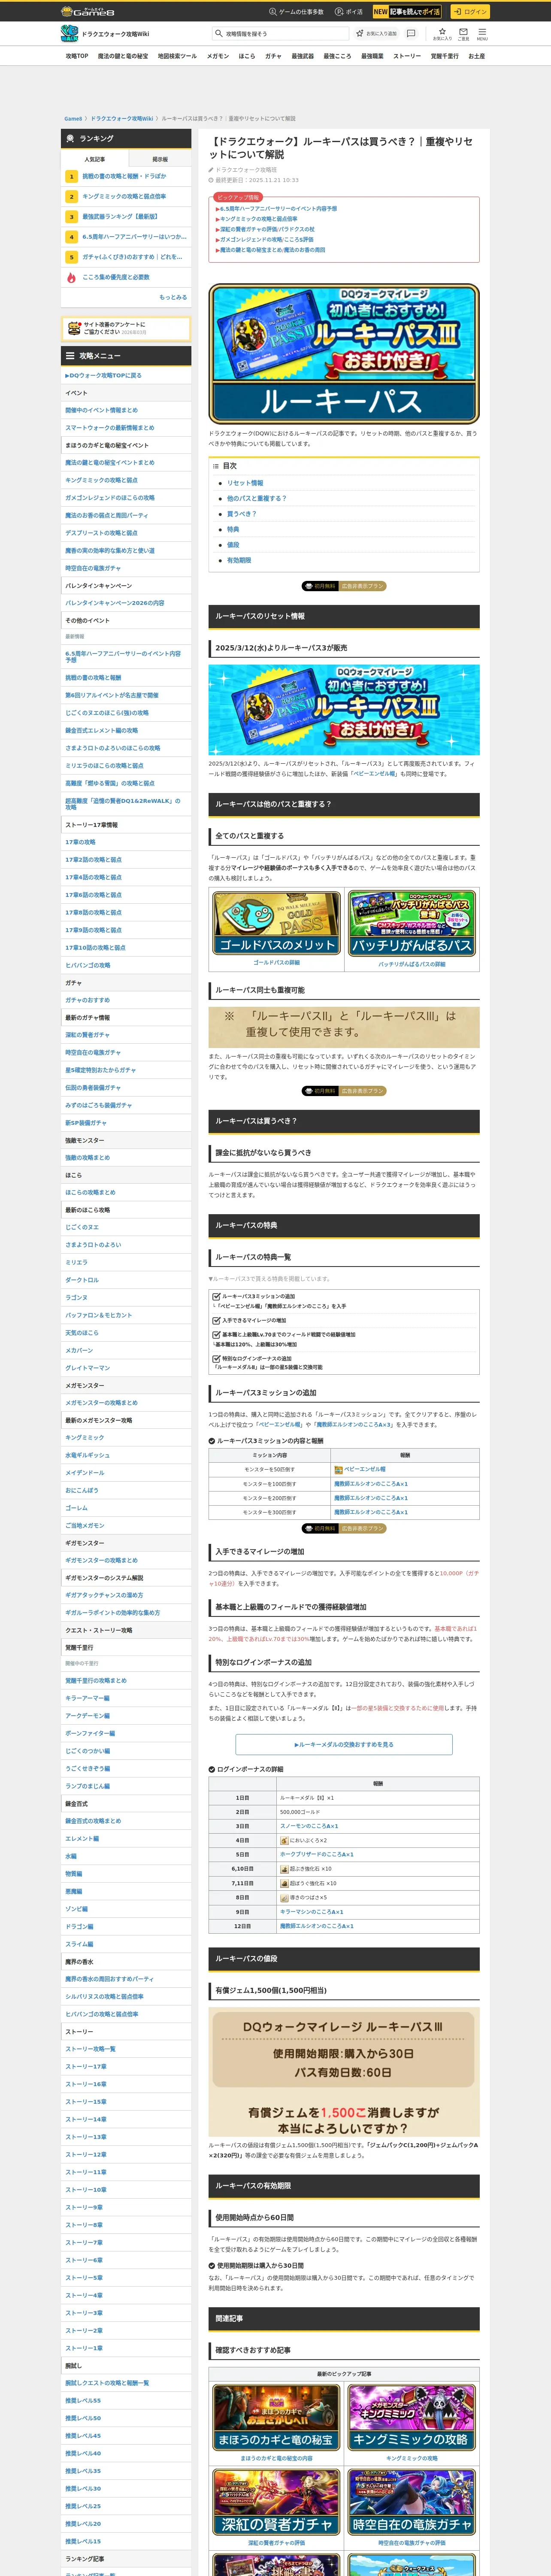Image resolution: width=551 pixels, height=2576 pixels.
Task: Select 魔法の鍵と竜の秘宝 in the navigation bar
Action: 123,56
